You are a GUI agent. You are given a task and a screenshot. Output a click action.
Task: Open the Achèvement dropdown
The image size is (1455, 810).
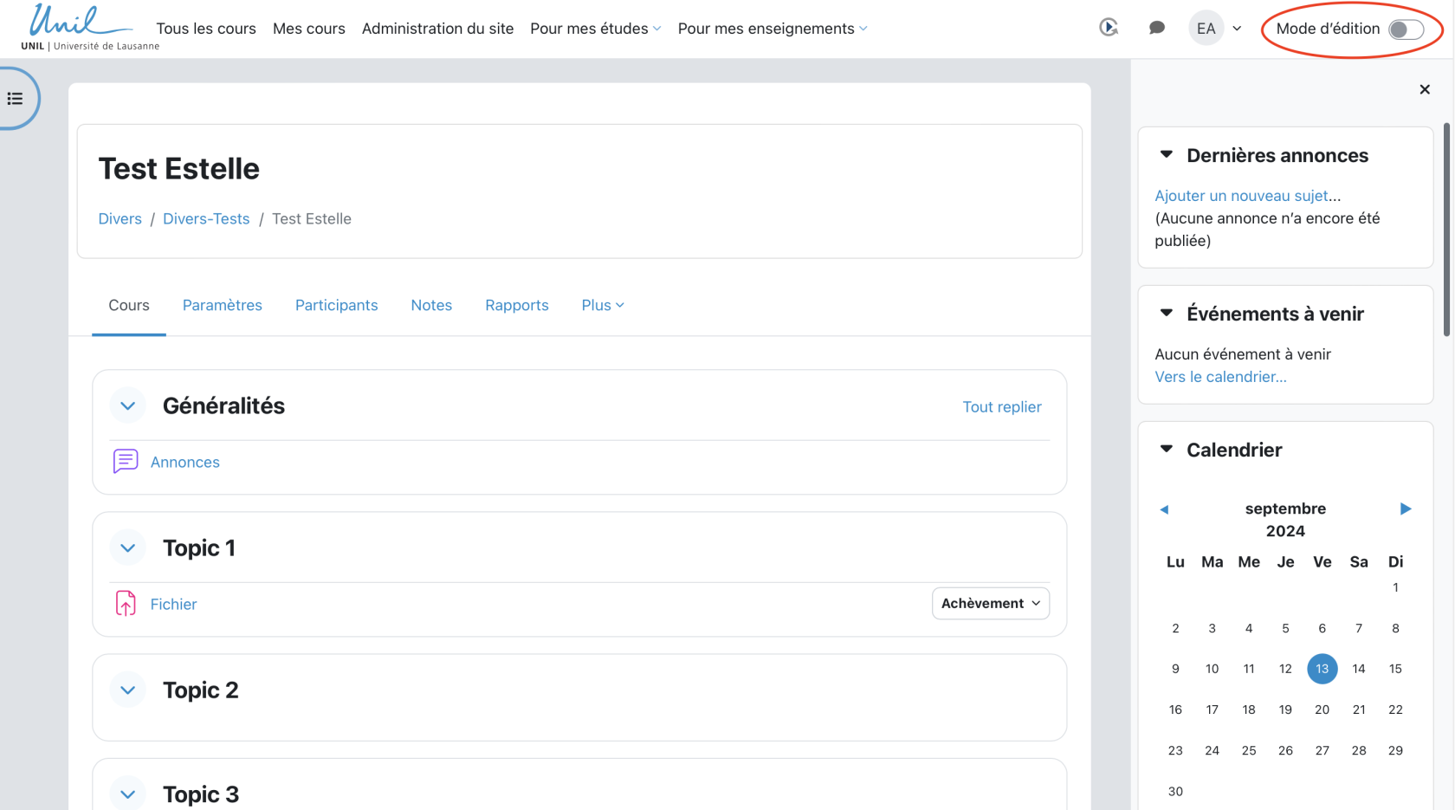pyautogui.click(x=990, y=604)
